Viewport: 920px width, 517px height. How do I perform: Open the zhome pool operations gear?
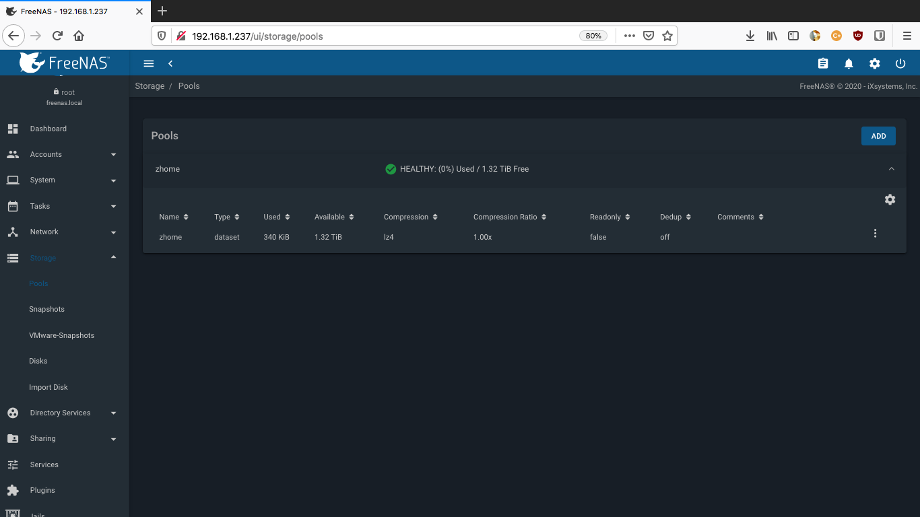click(890, 199)
